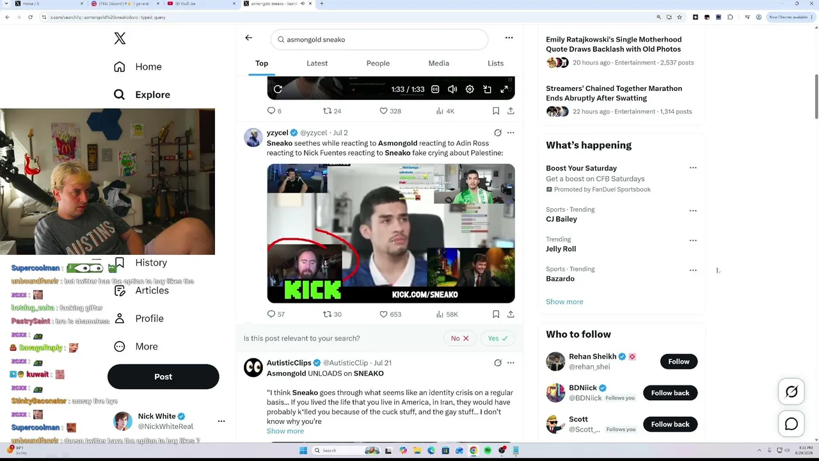Switch to the People search tab
The image size is (819, 461).
pos(378,63)
